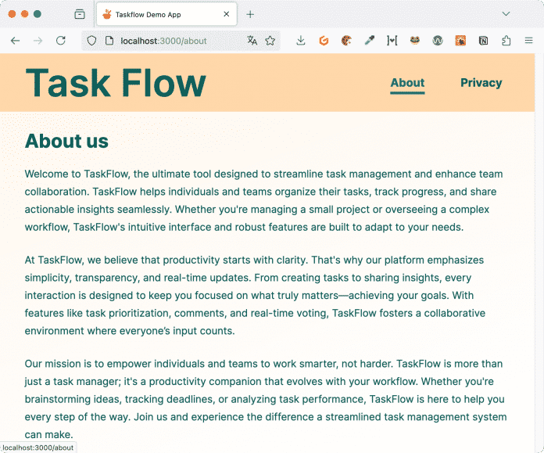Click the shield tracking protection icon
This screenshot has height=453, width=544.
click(x=91, y=41)
